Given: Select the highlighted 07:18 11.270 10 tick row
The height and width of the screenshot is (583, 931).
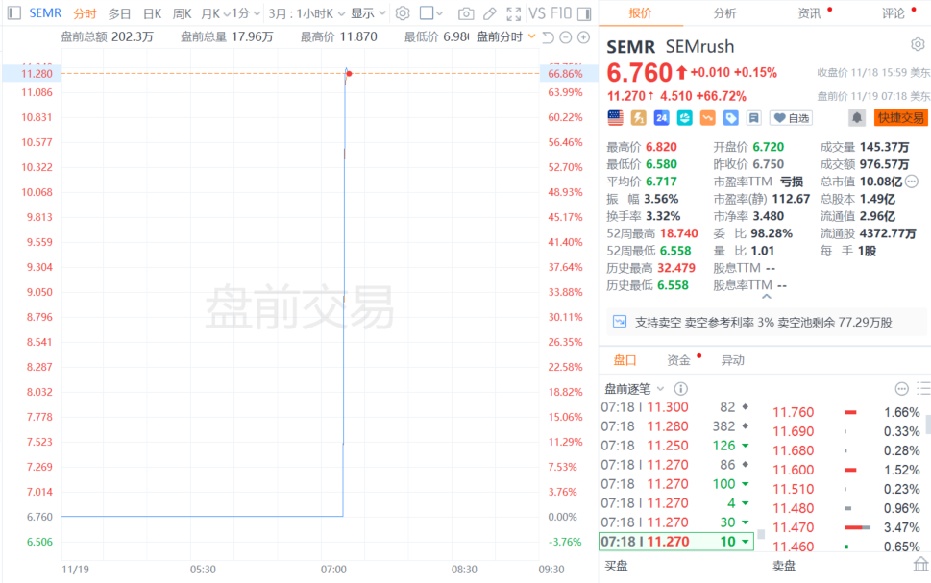Looking at the screenshot, I should 676,542.
